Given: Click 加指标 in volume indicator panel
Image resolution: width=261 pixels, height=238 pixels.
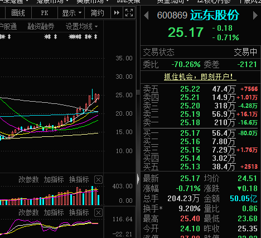Looking at the screenshot, I should pyautogui.click(x=54, y=179).
